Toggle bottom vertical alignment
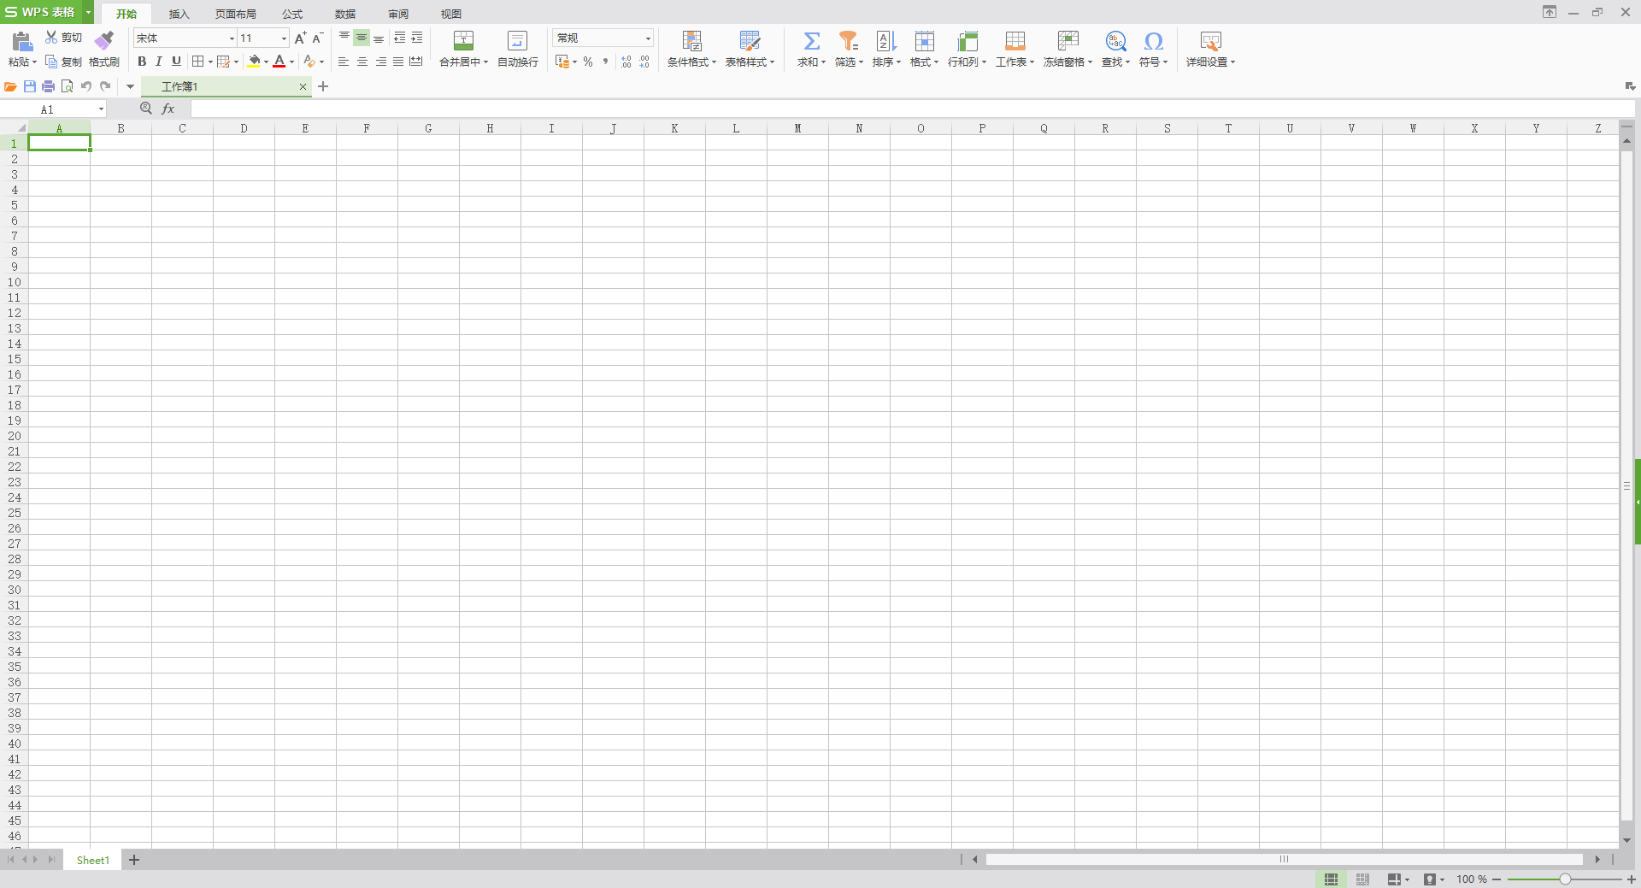Screen dimensions: 1641x888 pyautogui.click(x=379, y=38)
